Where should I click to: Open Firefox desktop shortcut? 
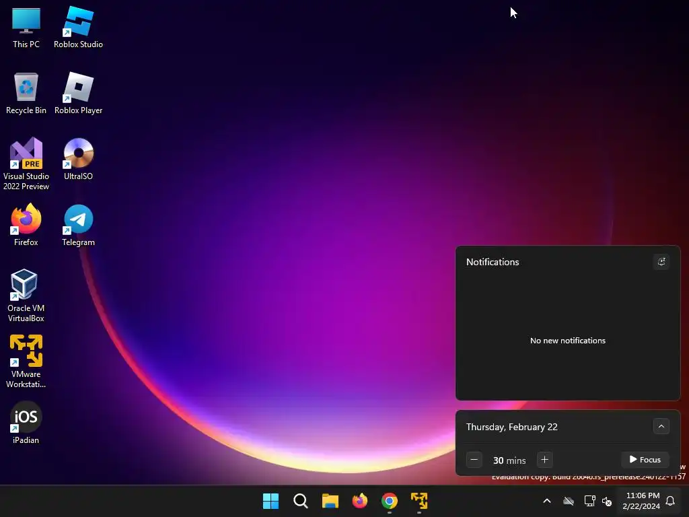tap(26, 225)
